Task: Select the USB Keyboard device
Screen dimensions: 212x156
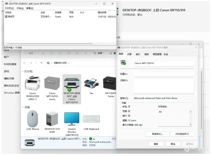Action: pos(92,122)
